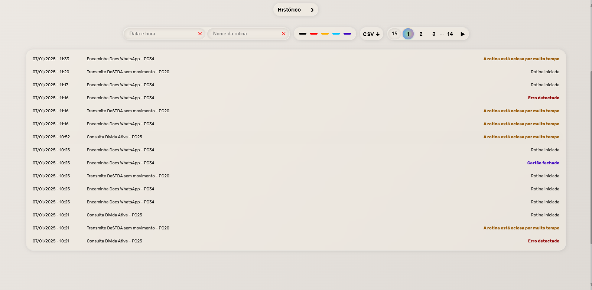This screenshot has height=290, width=592.
Task: Go to page 3
Action: pyautogui.click(x=434, y=34)
